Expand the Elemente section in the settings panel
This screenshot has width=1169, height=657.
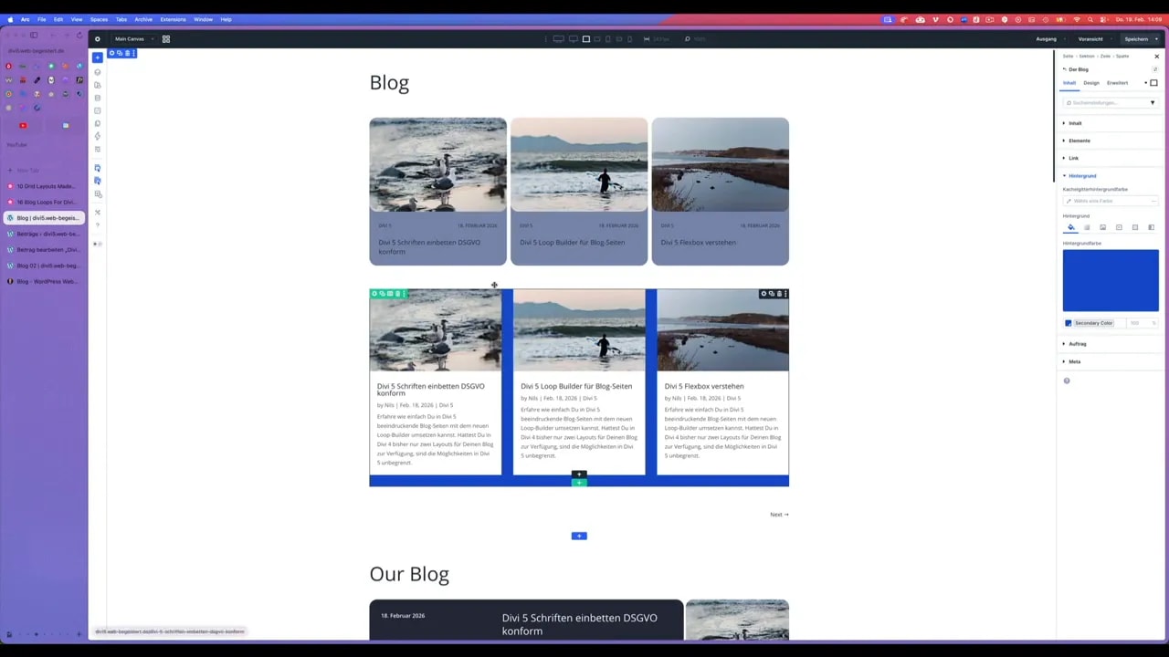coord(1079,141)
